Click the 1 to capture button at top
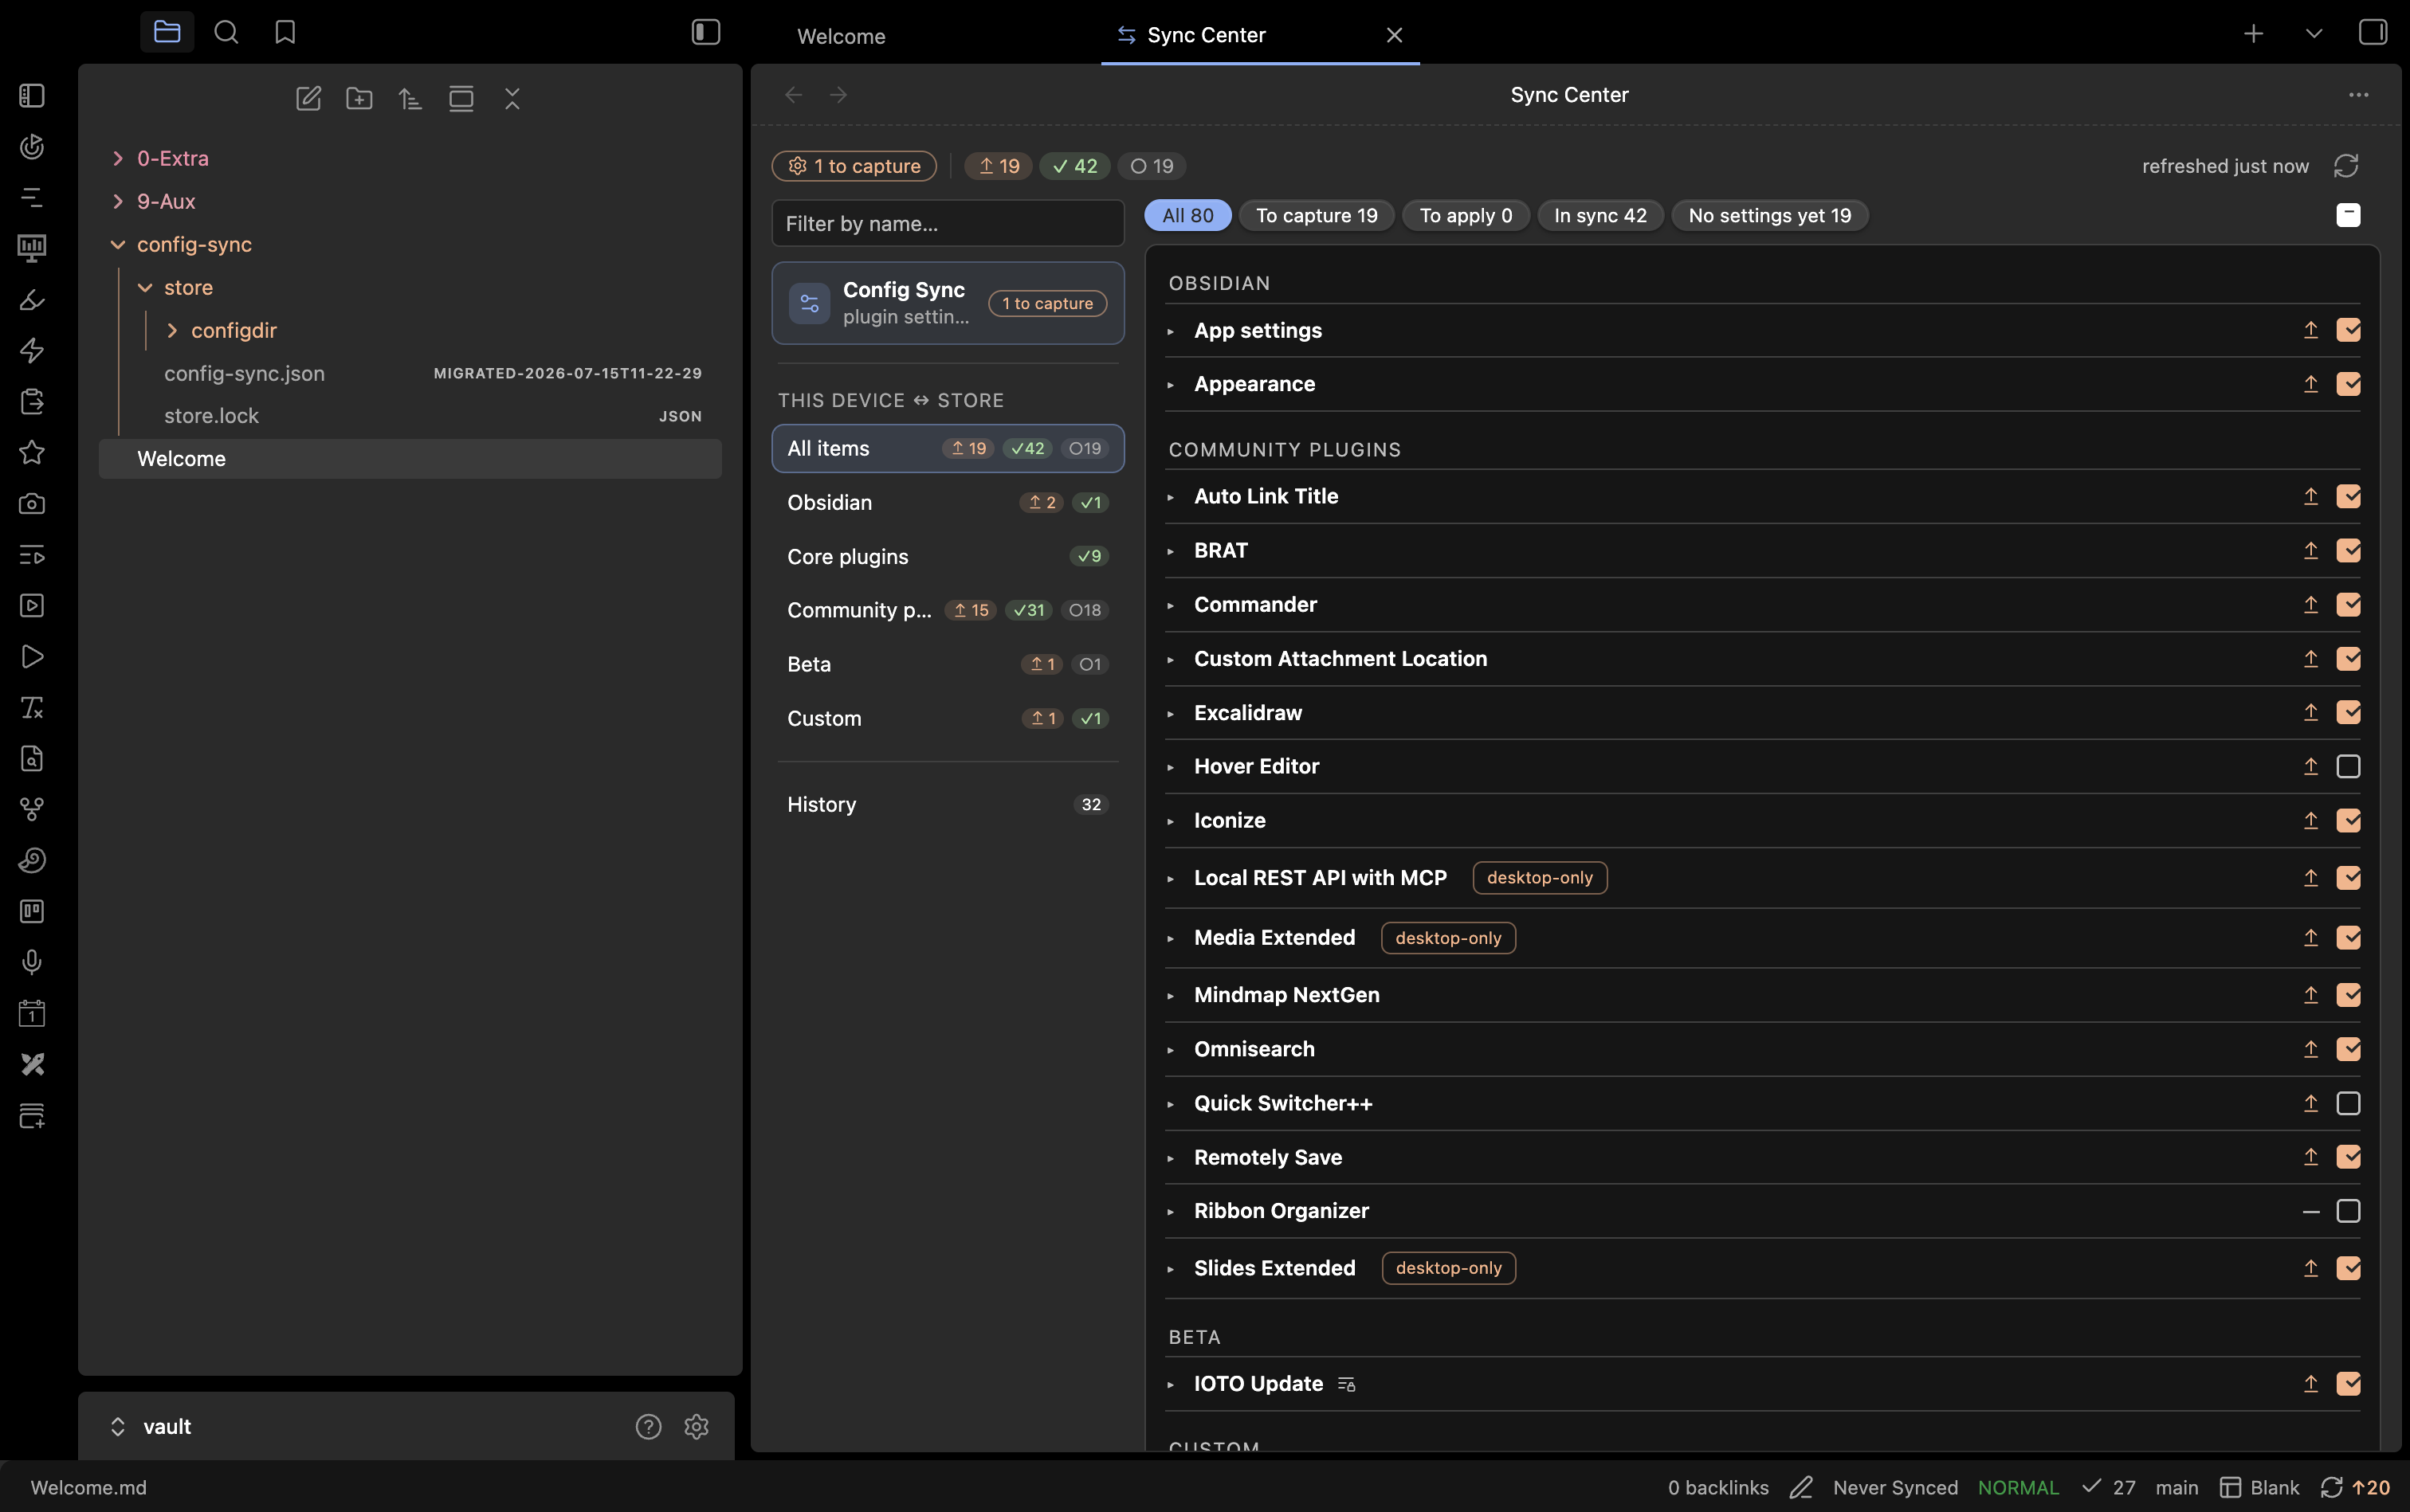The image size is (2410, 1512). (854, 166)
